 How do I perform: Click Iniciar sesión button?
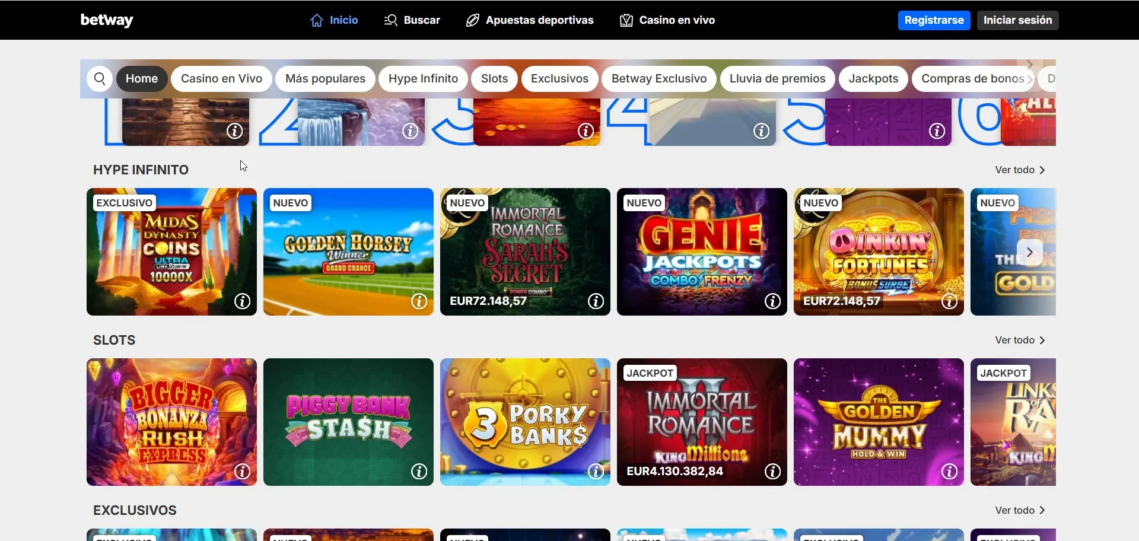(1017, 20)
